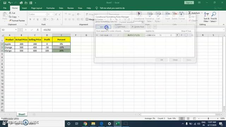The height and width of the screenshot is (127, 226).
Task: Expand the Copy options arrow
Action: tap(19, 17)
